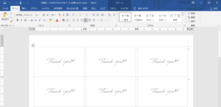Click the strikethrough text icon
Image resolution: width=221 pixels, height=107 pixels.
[32, 20]
